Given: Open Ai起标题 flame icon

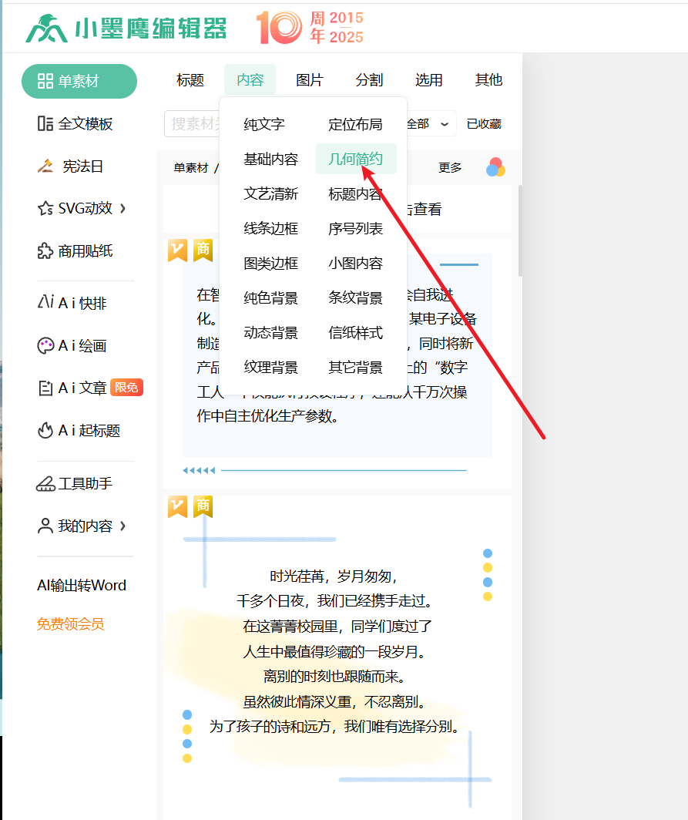Looking at the screenshot, I should pos(45,430).
